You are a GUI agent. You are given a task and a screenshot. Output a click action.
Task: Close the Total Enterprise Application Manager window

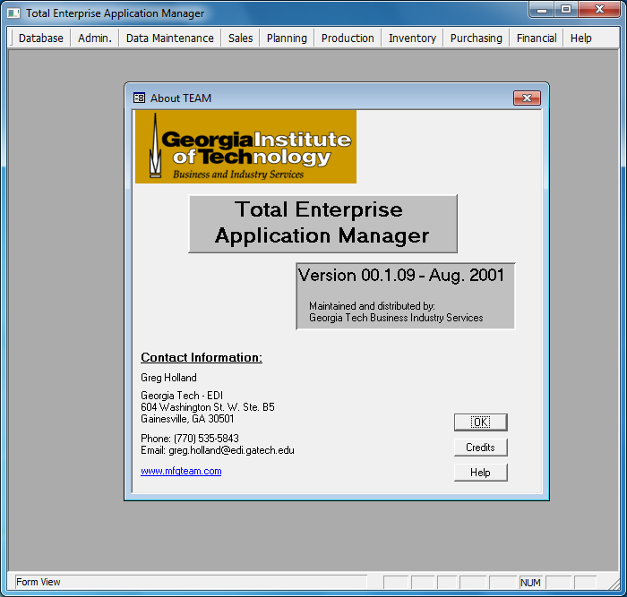coord(599,10)
